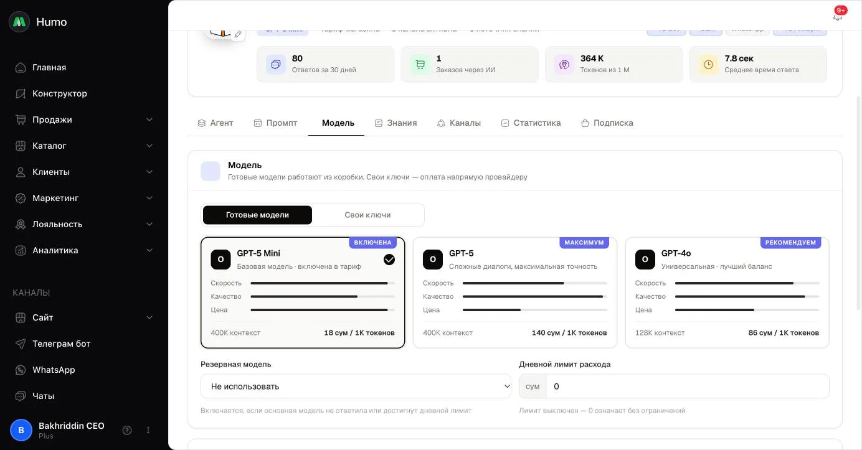Image resolution: width=862 pixels, height=450 pixels.
Task: Switch to Свои ключи option
Action: point(367,215)
